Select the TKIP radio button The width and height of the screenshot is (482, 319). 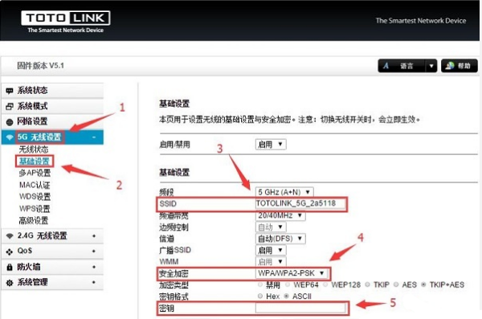(367, 284)
